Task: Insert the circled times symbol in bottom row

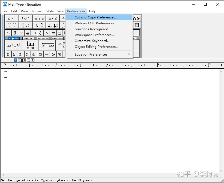Action: pyautogui.click(x=53, y=54)
